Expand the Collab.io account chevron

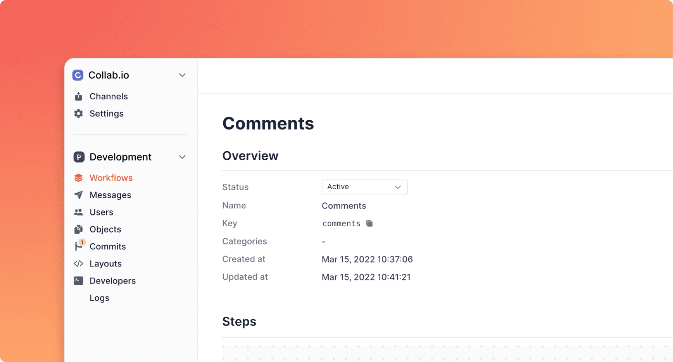[182, 75]
